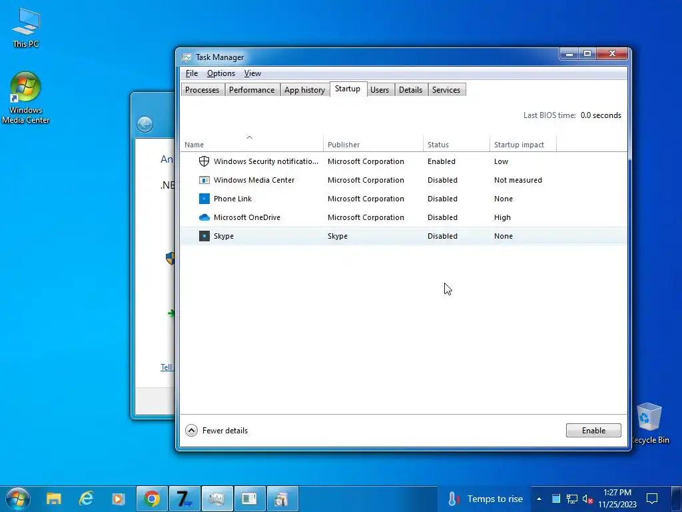This screenshot has width=682, height=512.
Task: Open the View menu
Action: 252,73
